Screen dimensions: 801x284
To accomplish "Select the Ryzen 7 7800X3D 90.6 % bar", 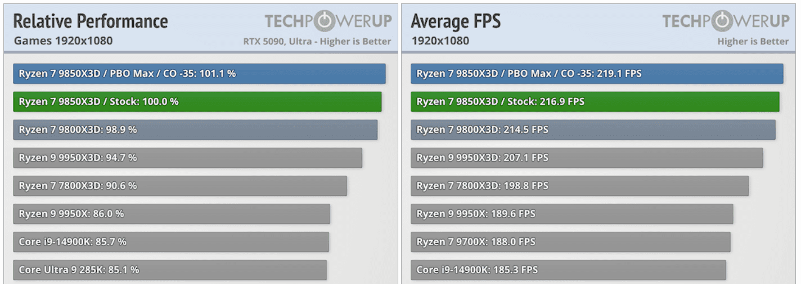I will click(x=180, y=186).
